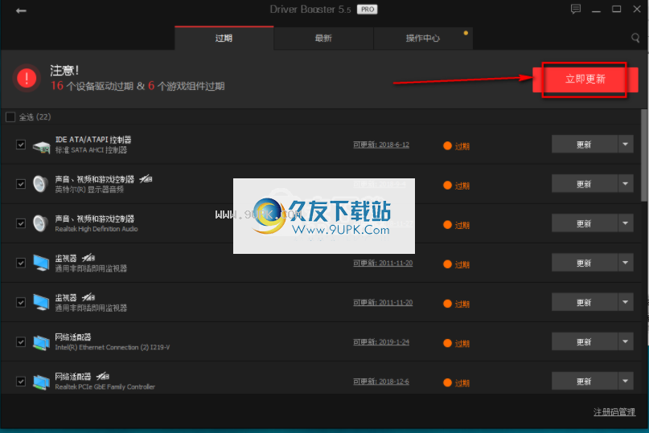
Task: Open update dropdown for Realtek High Definition Audio
Action: click(626, 223)
